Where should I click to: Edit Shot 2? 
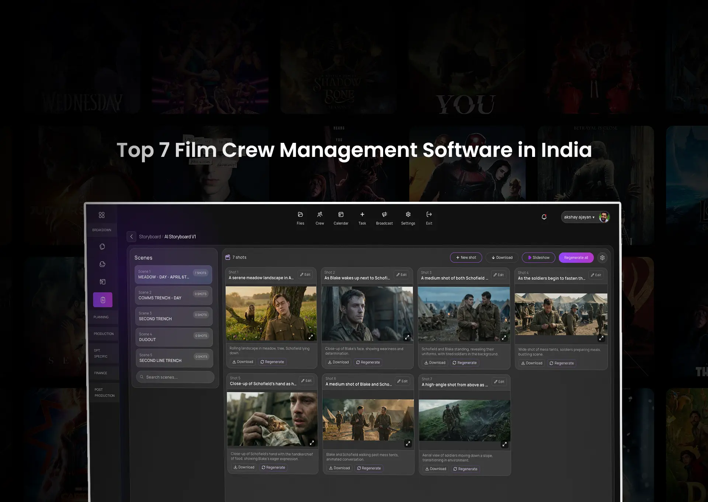pyautogui.click(x=401, y=275)
